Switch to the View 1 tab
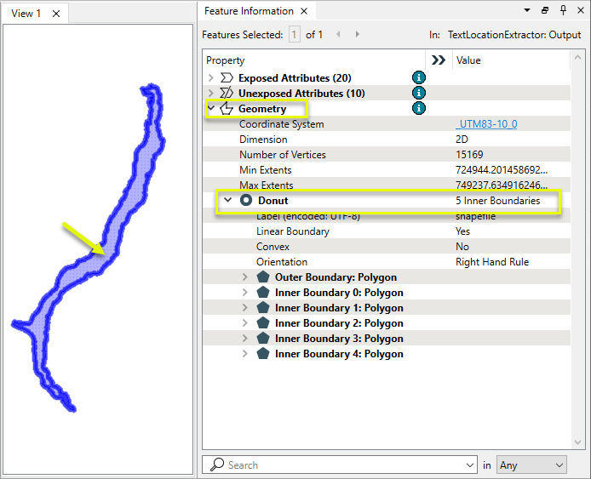Viewport: 591px width, 479px height. pyautogui.click(x=26, y=14)
